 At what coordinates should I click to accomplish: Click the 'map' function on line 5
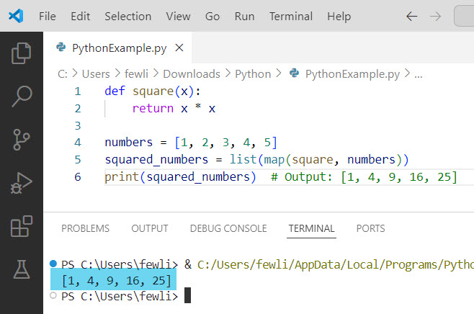(274, 160)
